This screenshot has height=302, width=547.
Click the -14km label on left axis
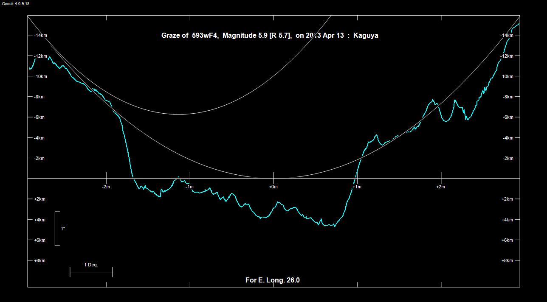coord(40,36)
